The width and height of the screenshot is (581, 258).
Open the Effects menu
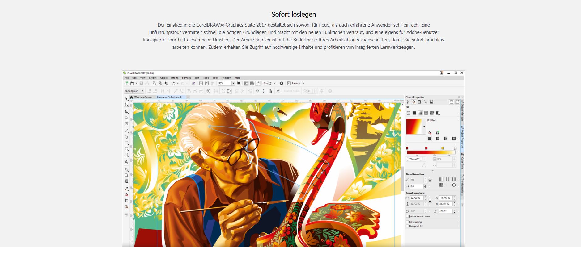tap(175, 78)
